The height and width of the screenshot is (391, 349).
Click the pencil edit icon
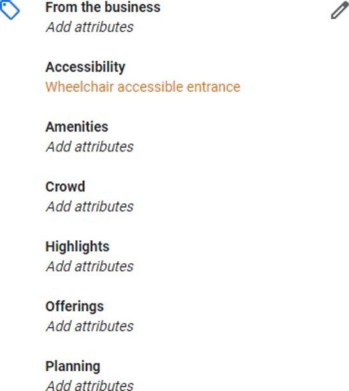pyautogui.click(x=340, y=10)
